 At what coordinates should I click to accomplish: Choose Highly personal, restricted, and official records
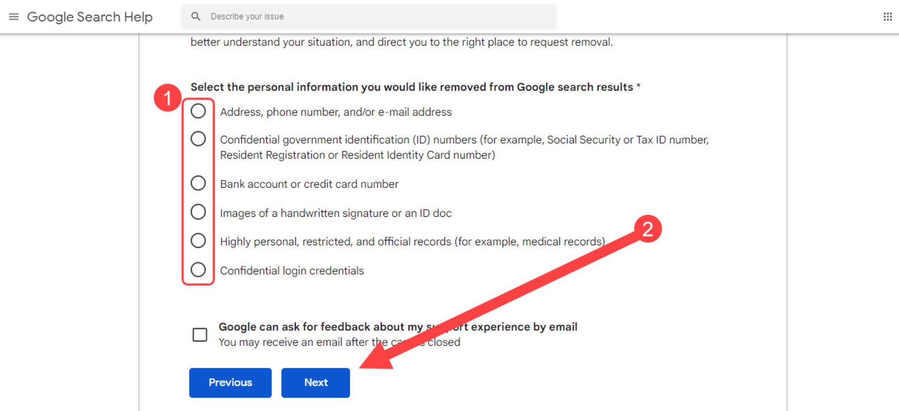click(198, 241)
